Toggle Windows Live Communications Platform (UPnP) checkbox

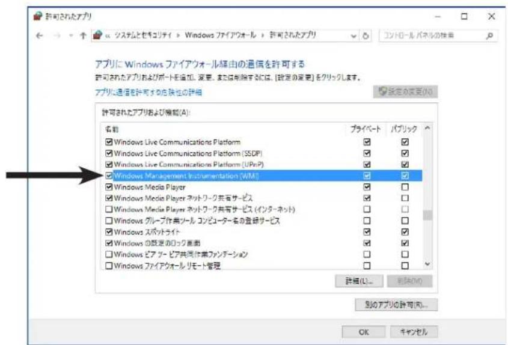coord(109,164)
